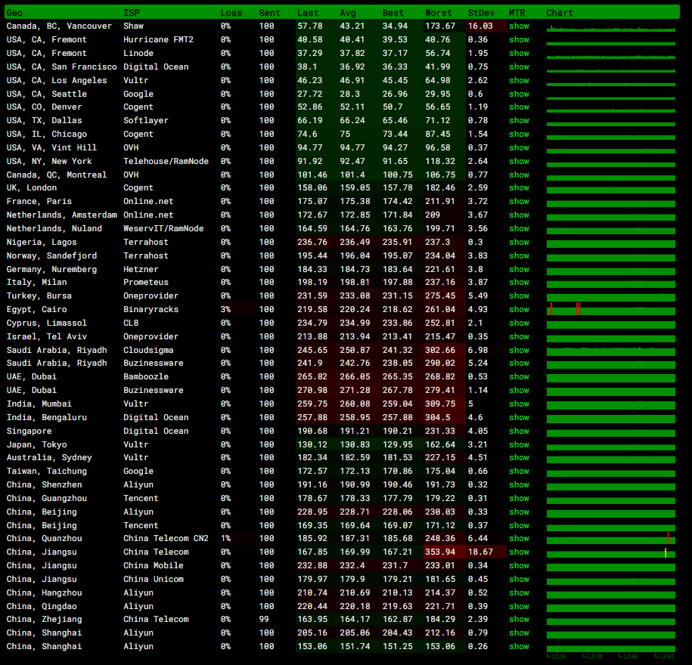Viewport: 692px width, 665px height.
Task: Click the Egypt, Cairo latency chart with red spikes
Action: click(x=611, y=310)
